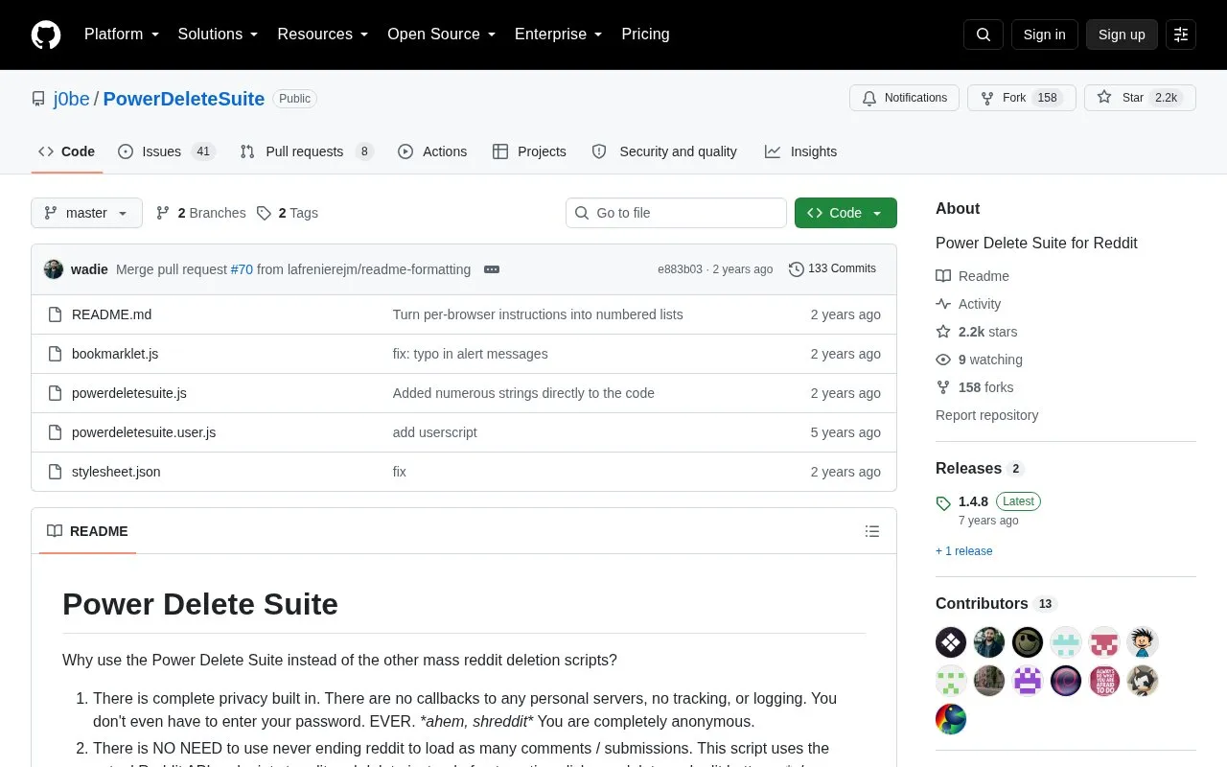Image resolution: width=1227 pixels, height=767 pixels.
Task: Open the README outline list icon
Action: pyautogui.click(x=872, y=531)
